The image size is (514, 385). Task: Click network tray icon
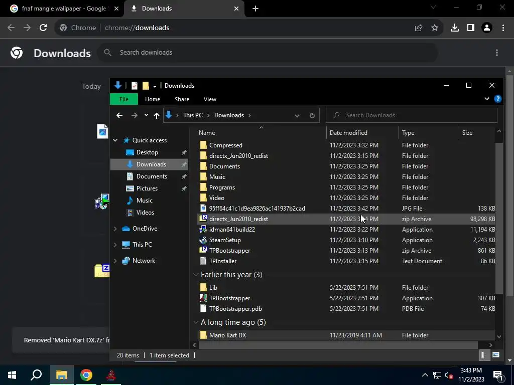click(x=437, y=375)
